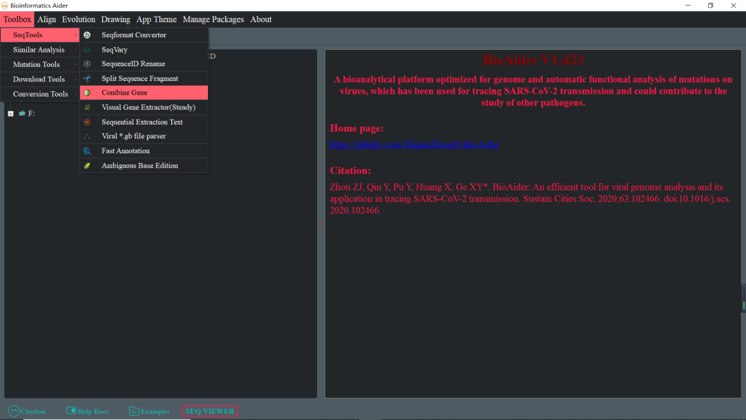Click the SequenceID Rename icon
The image size is (746, 420).
(x=87, y=64)
